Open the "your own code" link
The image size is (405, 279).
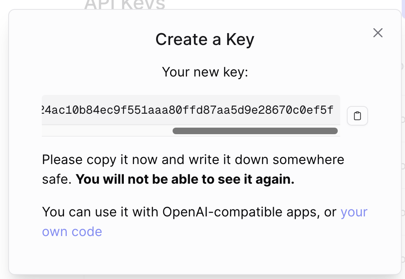(354, 212)
